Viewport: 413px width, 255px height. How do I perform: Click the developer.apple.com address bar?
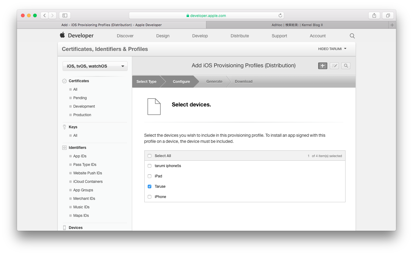pos(206,15)
